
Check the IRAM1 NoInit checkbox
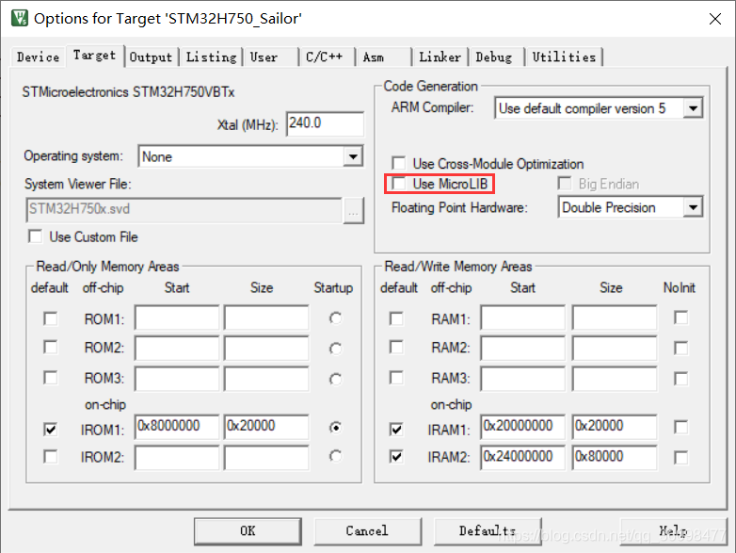(680, 427)
